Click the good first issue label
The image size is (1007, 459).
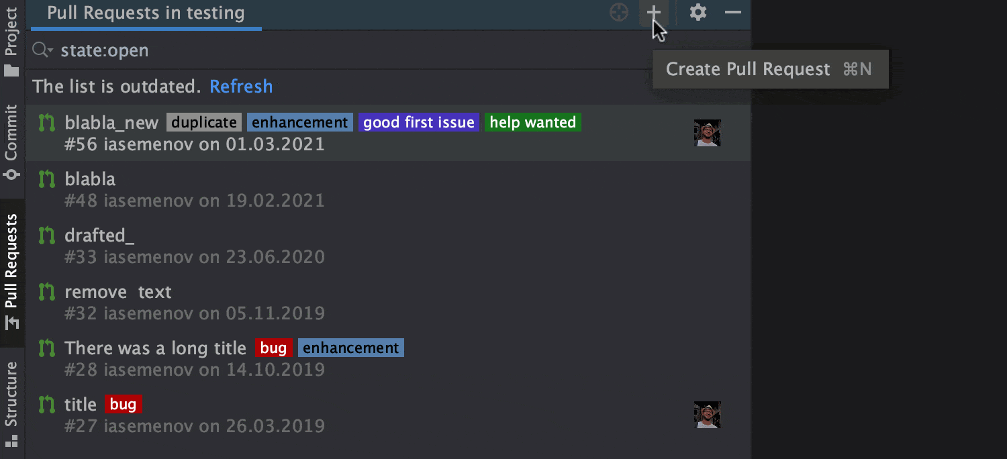click(x=419, y=122)
